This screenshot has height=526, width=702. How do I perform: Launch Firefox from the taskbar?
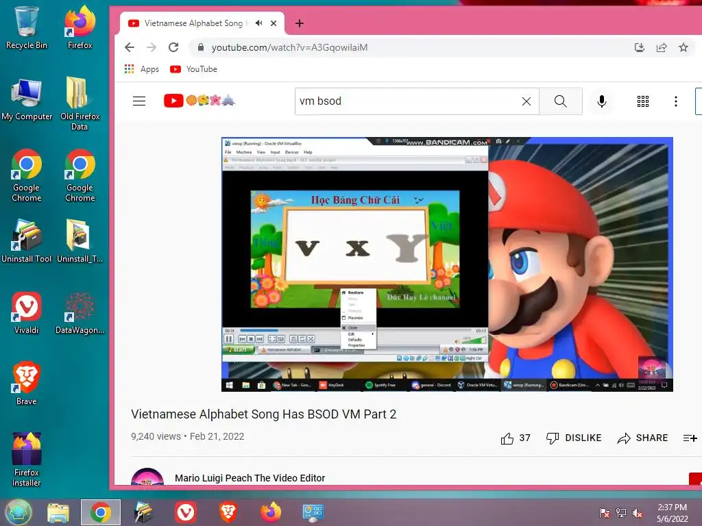pyautogui.click(x=271, y=512)
